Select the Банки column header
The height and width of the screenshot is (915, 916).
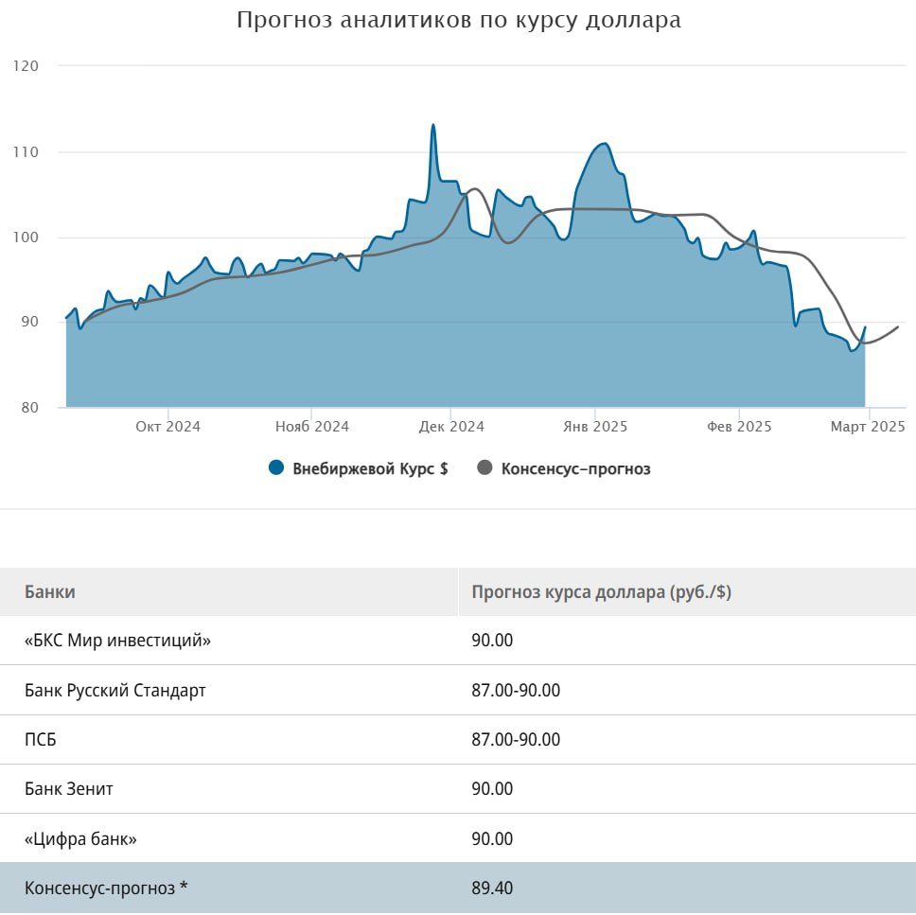[50, 592]
